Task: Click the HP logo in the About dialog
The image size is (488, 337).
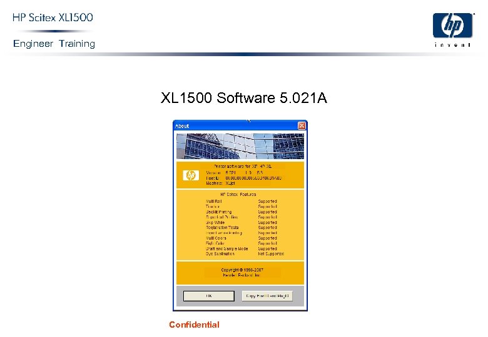Action: coord(191,175)
